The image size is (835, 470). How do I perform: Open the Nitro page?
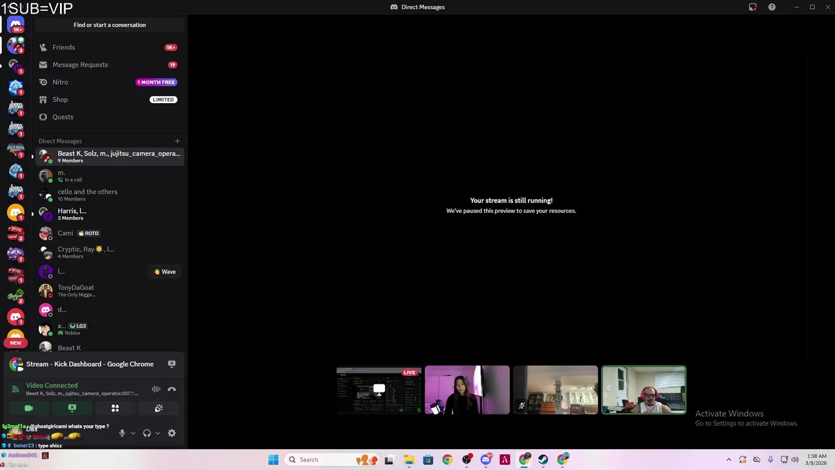pyautogui.click(x=109, y=82)
